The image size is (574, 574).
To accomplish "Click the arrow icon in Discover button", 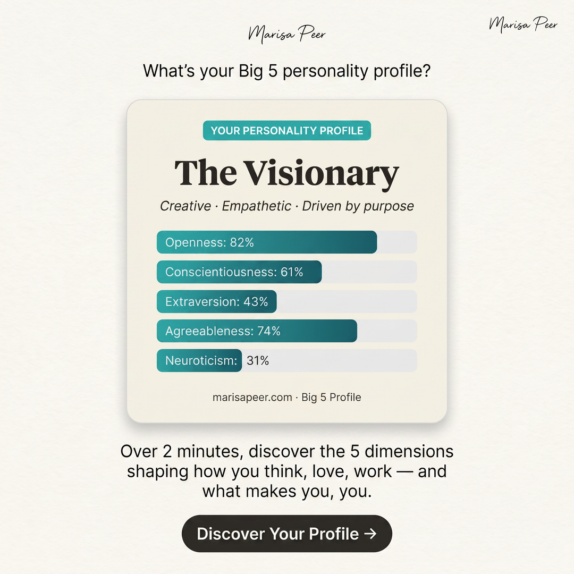I will [370, 534].
